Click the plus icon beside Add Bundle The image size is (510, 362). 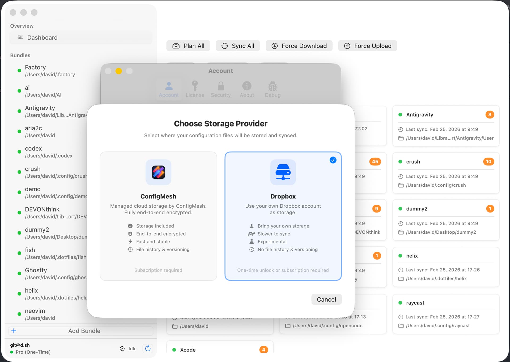(x=14, y=331)
